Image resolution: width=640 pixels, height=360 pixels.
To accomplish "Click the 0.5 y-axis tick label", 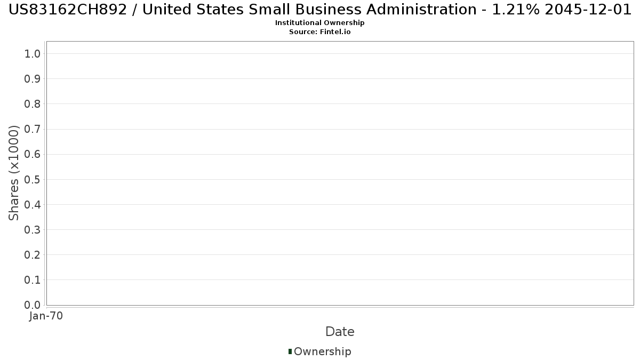I will coord(33,179).
